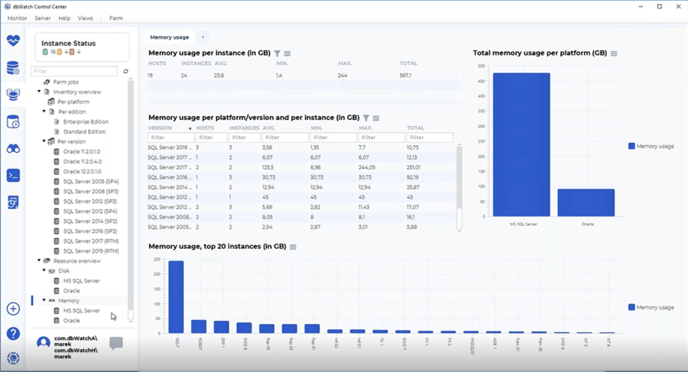The image size is (688, 372).
Task: Open the Server menu
Action: point(43,18)
